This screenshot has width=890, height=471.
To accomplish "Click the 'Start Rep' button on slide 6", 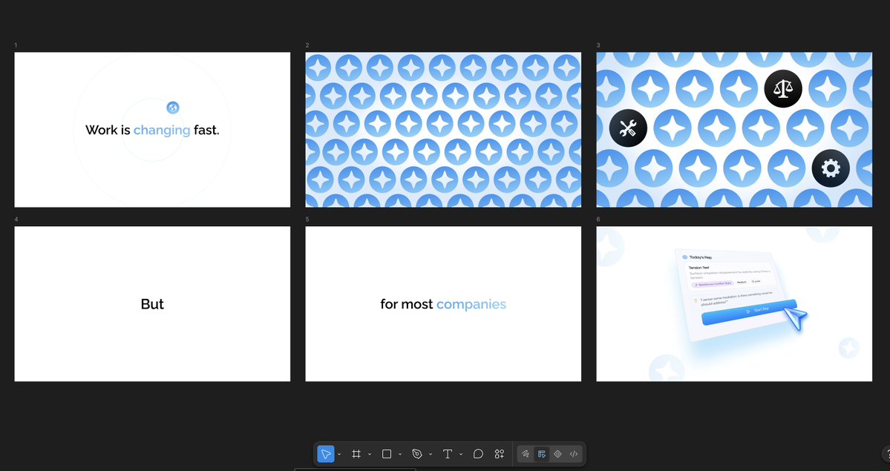I will click(x=749, y=312).
